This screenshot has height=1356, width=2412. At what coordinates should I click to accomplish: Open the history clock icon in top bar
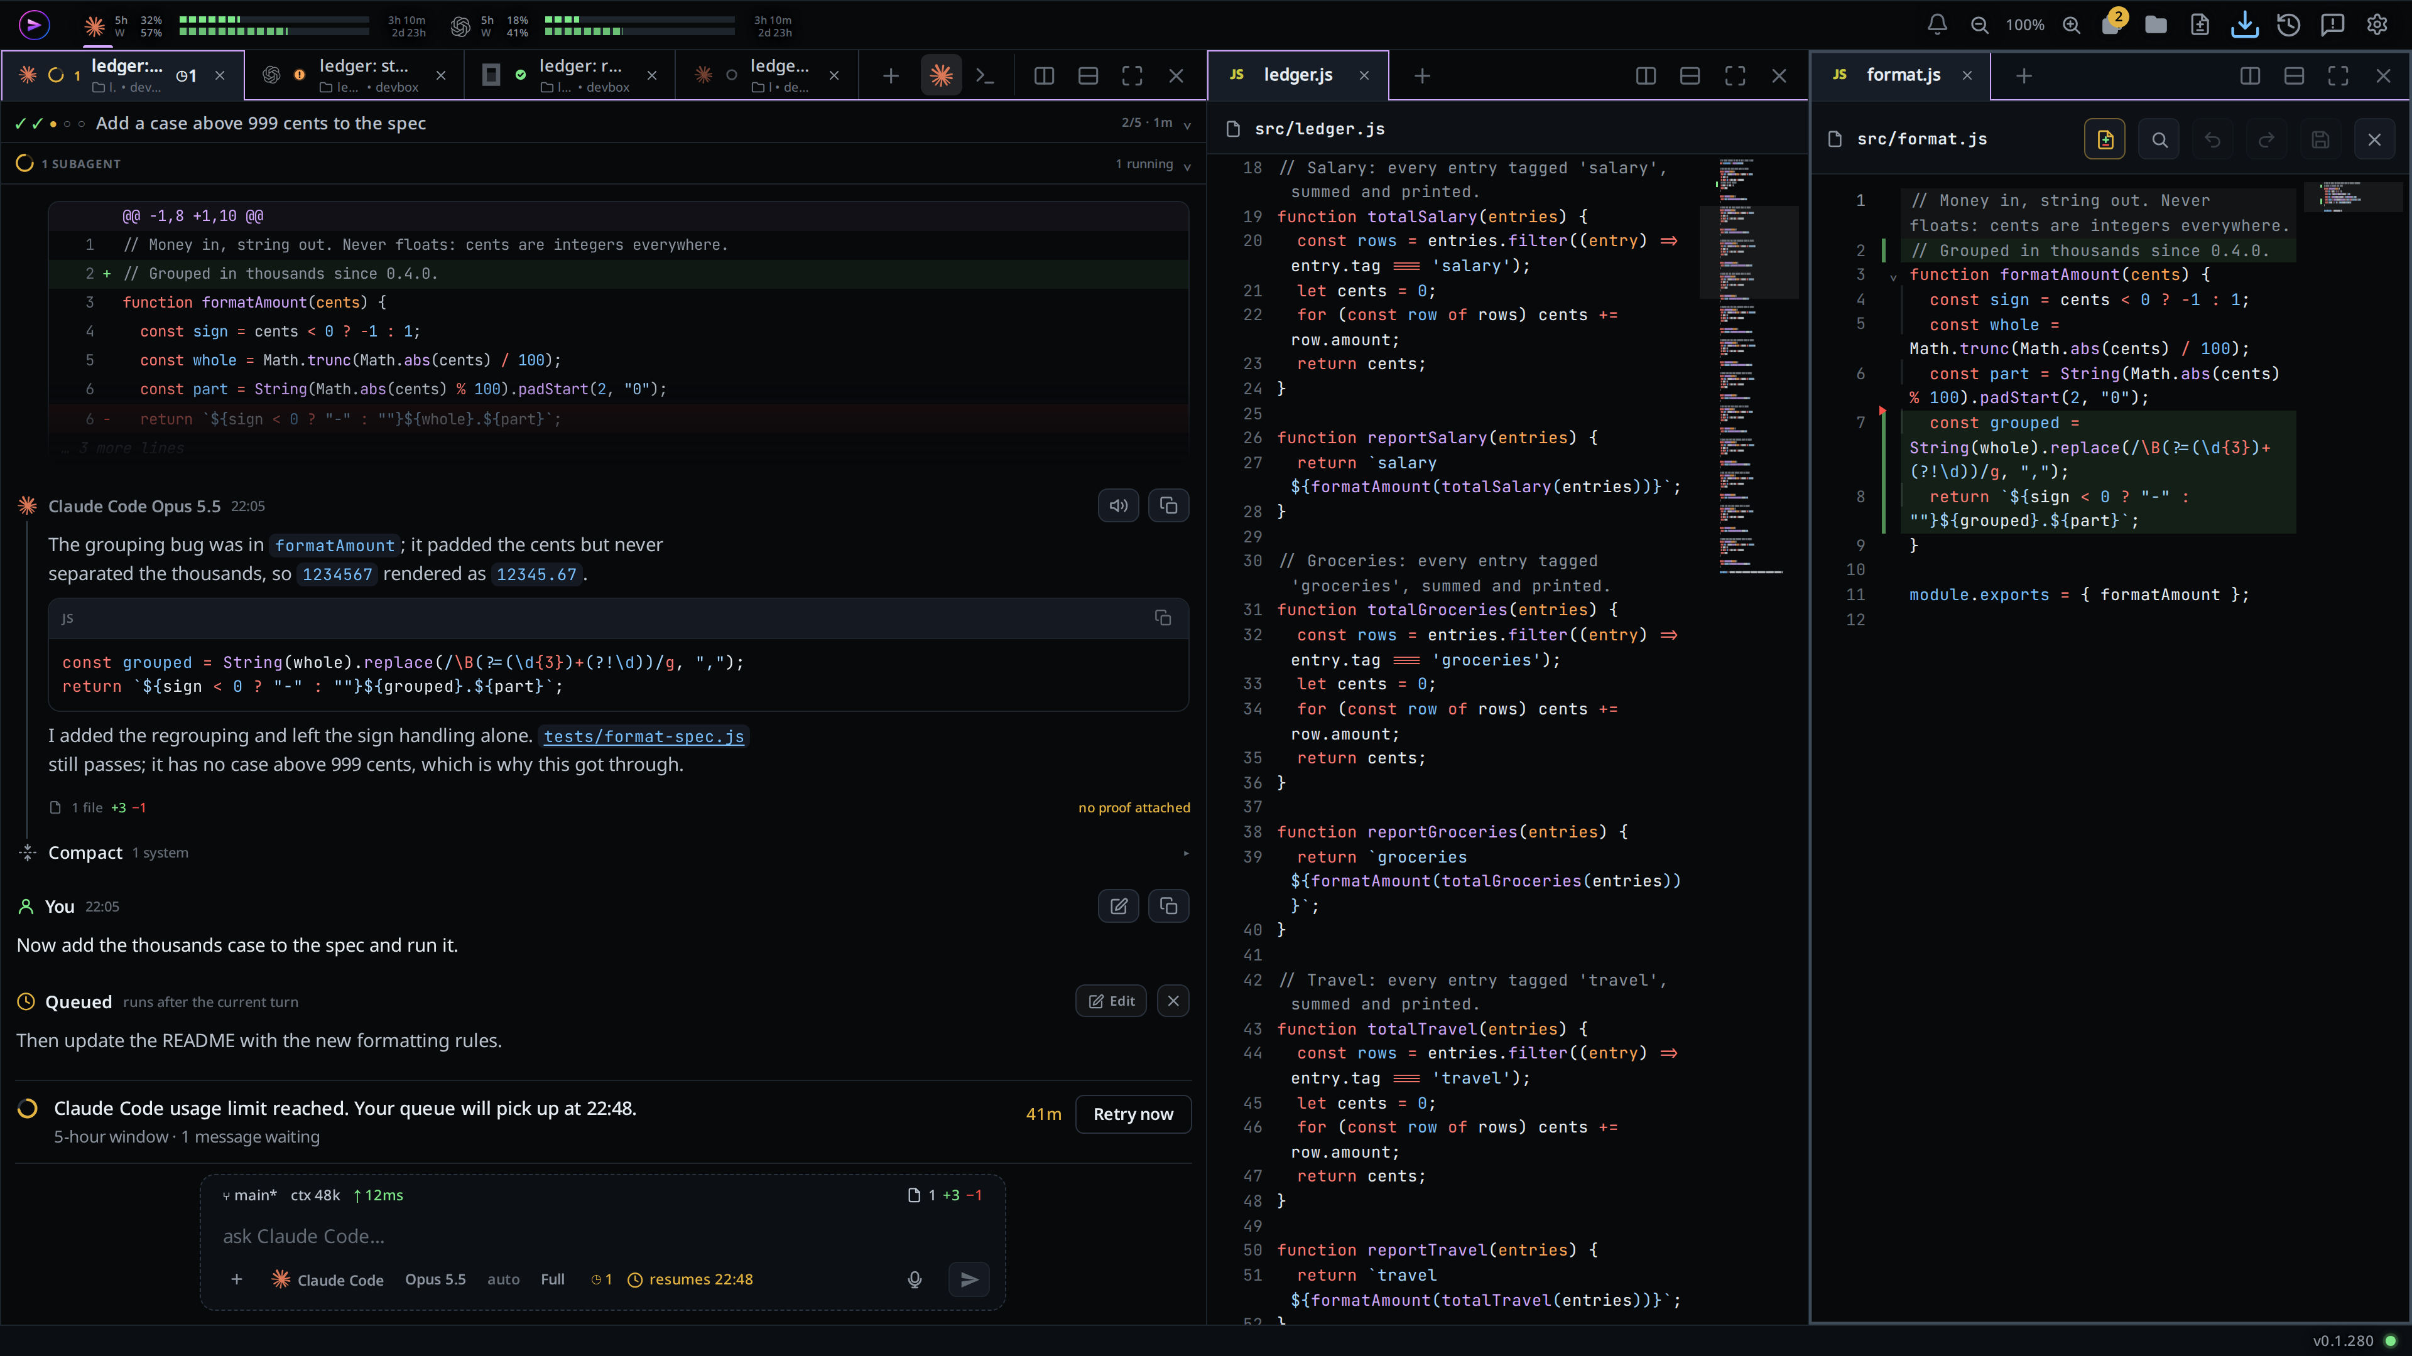click(2288, 25)
